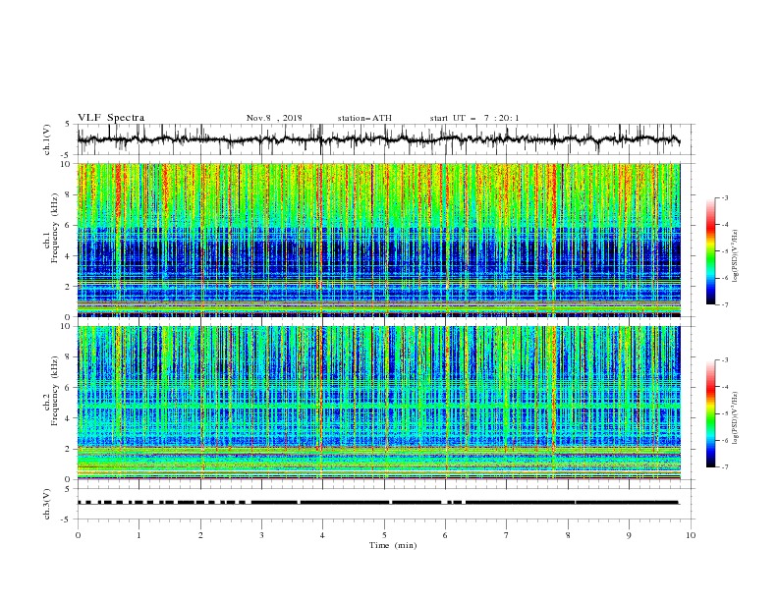Click the "9" tick on the time axis
Screen dimensions: 778x601
pos(629,535)
